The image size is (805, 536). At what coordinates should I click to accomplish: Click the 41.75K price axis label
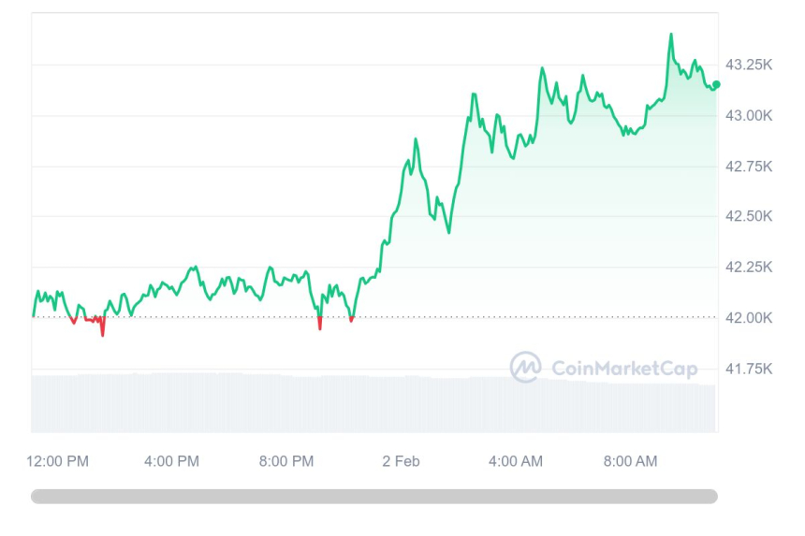[749, 369]
